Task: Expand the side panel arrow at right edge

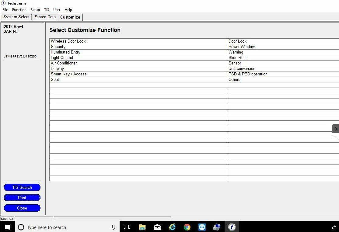Action: click(x=336, y=129)
